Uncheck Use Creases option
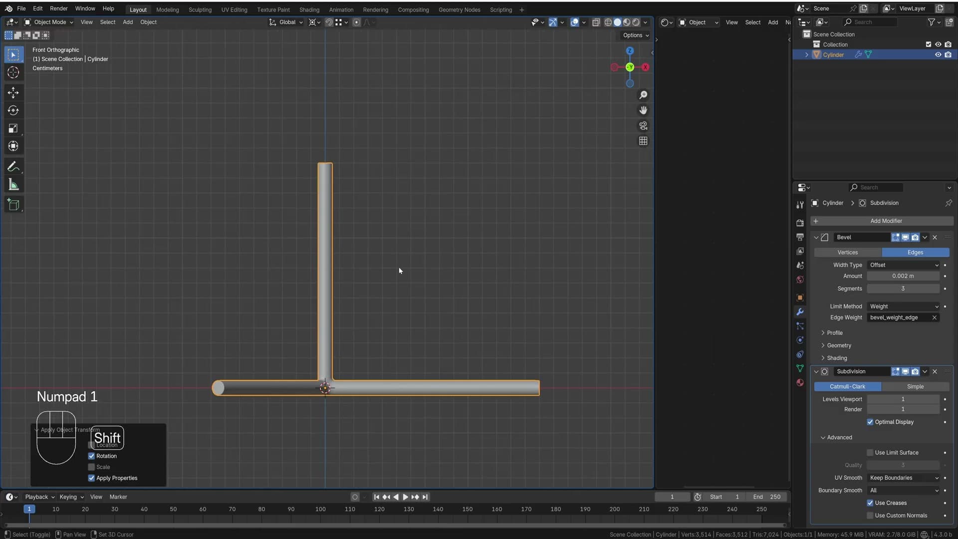Viewport: 958px width, 539px height. tap(870, 503)
